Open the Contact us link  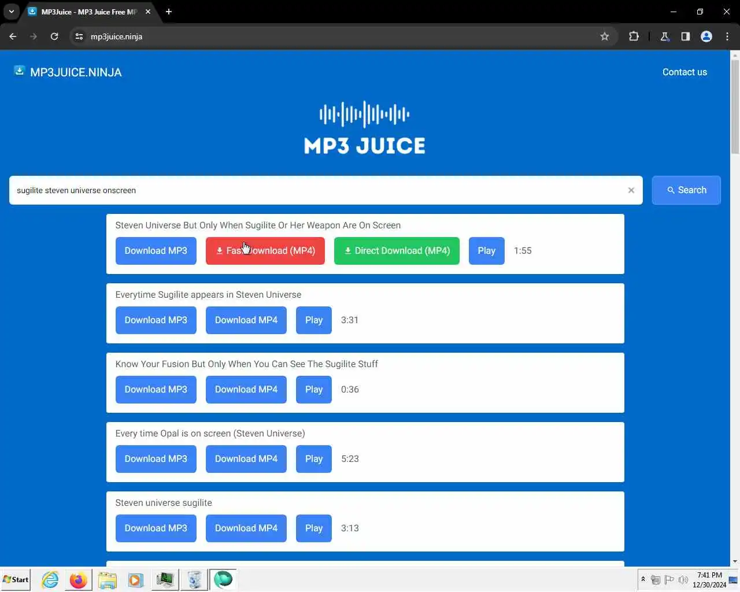pos(684,72)
